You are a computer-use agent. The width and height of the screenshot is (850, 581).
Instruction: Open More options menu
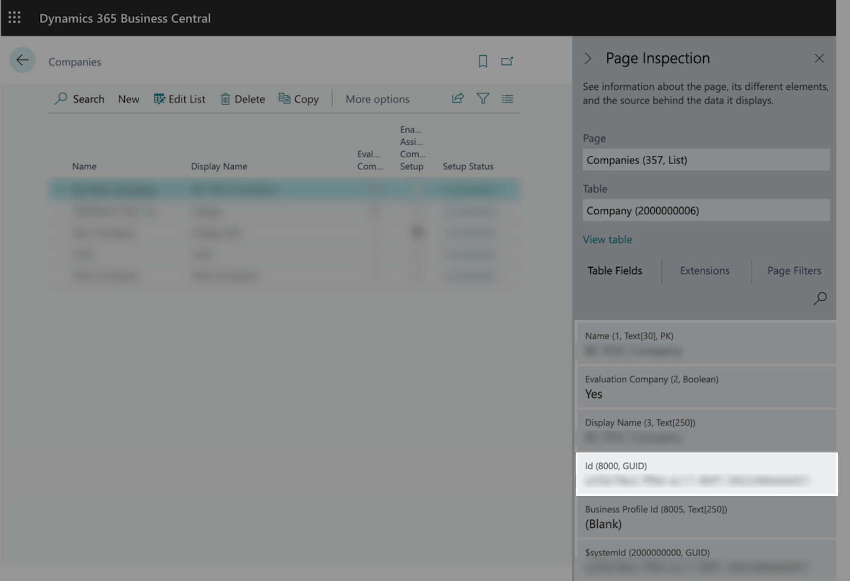pyautogui.click(x=378, y=99)
